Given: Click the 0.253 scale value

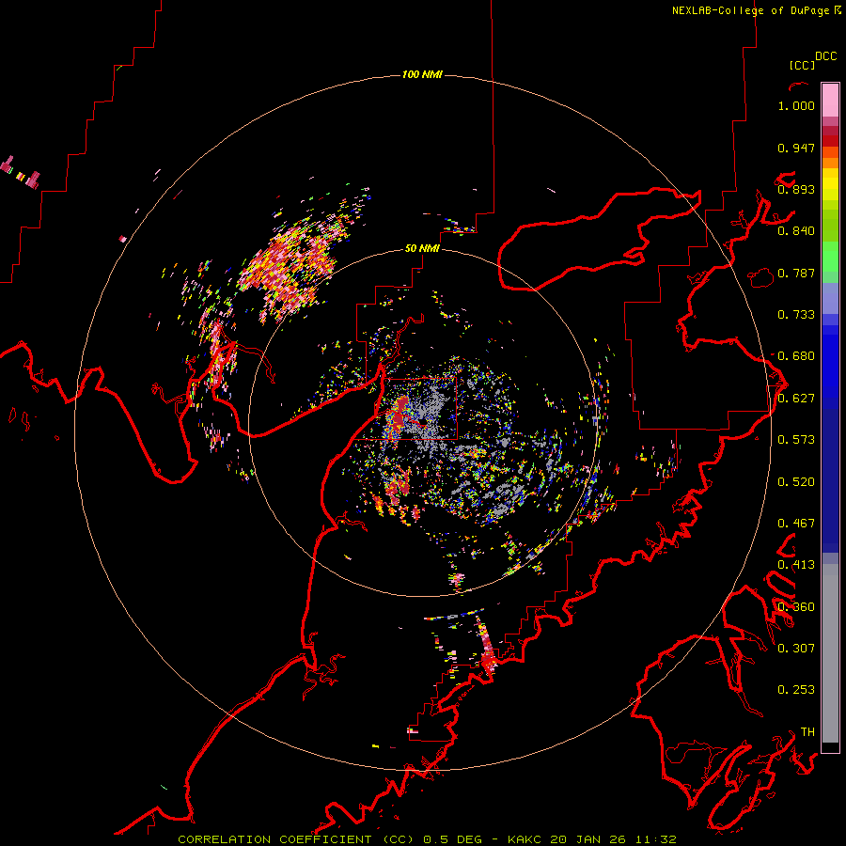Looking at the screenshot, I should pos(796,690).
